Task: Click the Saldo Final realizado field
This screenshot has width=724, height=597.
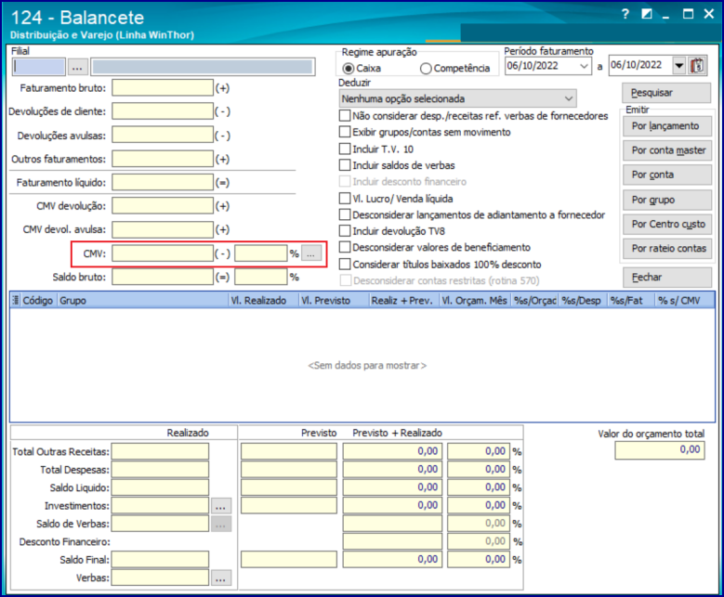Action: (160, 559)
